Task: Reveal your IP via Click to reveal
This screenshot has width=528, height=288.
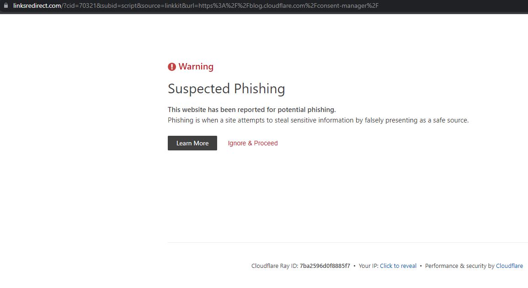Action: 398,266
